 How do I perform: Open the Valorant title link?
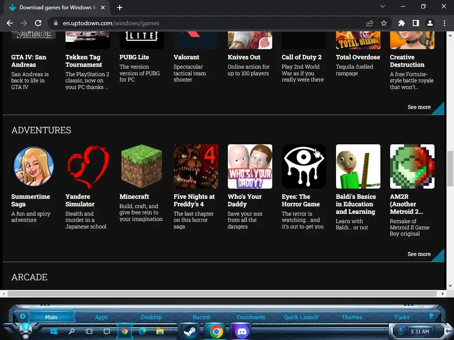[x=186, y=57]
